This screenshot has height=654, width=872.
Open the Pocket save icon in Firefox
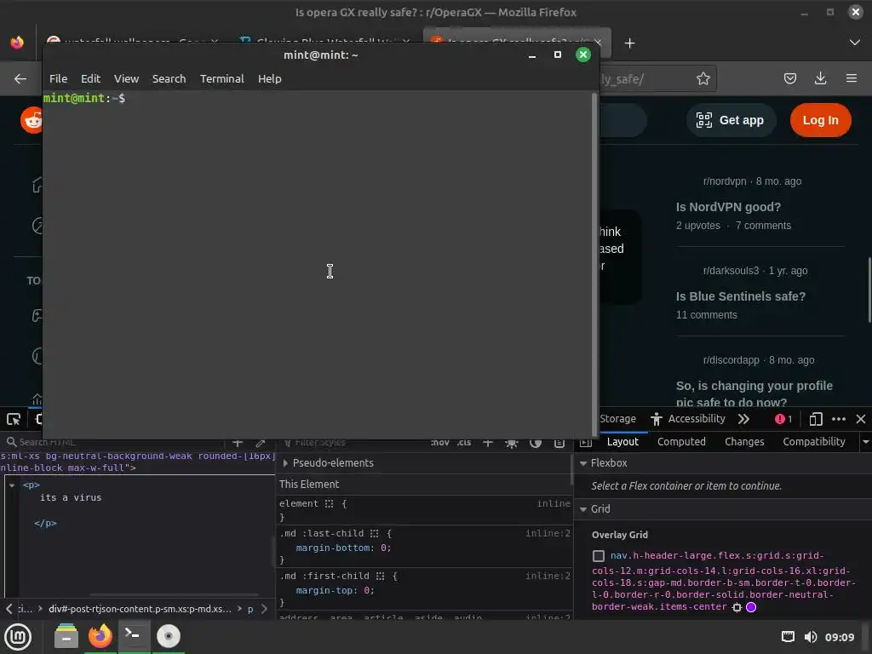coord(789,78)
